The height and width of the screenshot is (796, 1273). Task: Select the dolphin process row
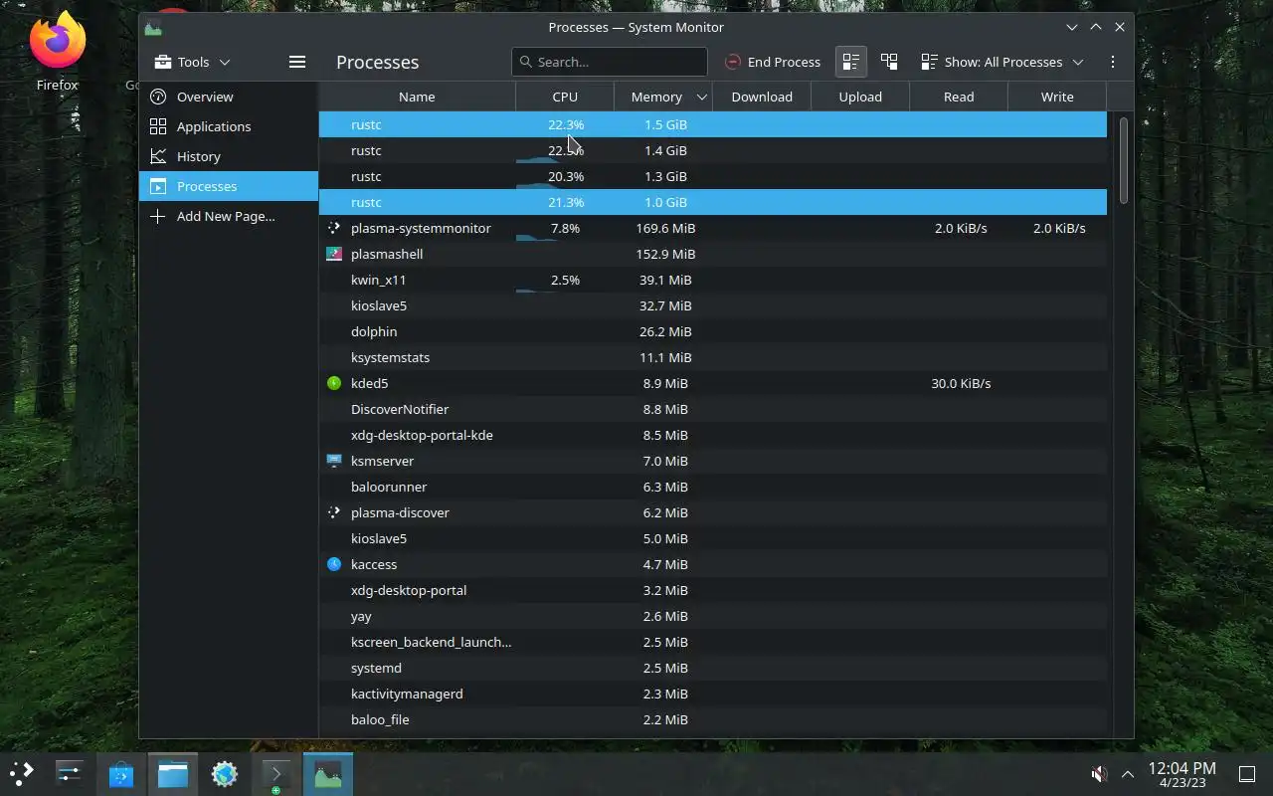[x=712, y=331]
